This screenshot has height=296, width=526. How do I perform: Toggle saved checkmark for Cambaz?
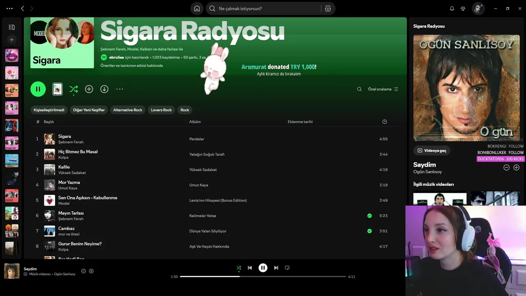pos(369,231)
